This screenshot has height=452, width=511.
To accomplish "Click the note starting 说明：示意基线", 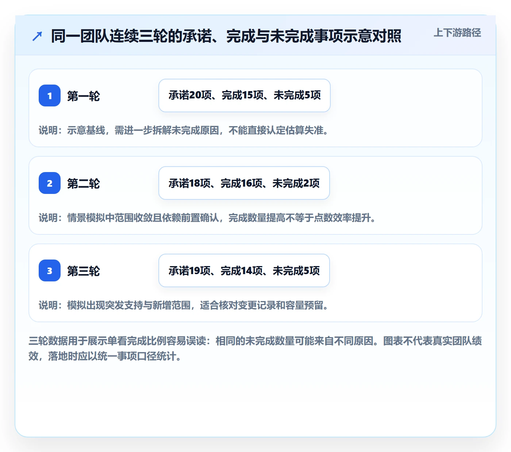I will 184,130.
